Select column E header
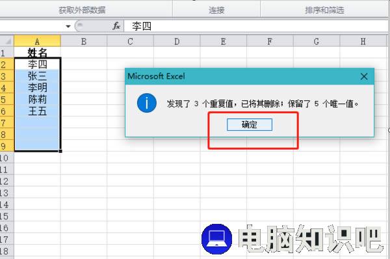Image resolution: width=390 pixels, height=259 pixels. coord(224,41)
